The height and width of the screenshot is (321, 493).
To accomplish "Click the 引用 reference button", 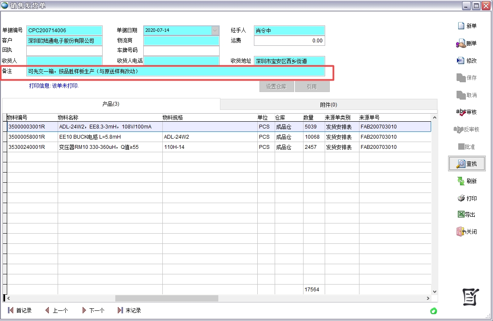I will [312, 86].
